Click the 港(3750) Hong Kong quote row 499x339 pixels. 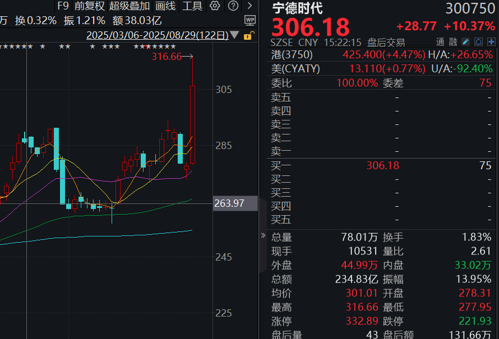coord(382,55)
